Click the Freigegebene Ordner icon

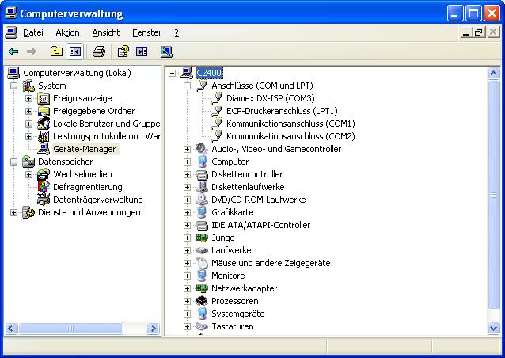click(x=44, y=111)
